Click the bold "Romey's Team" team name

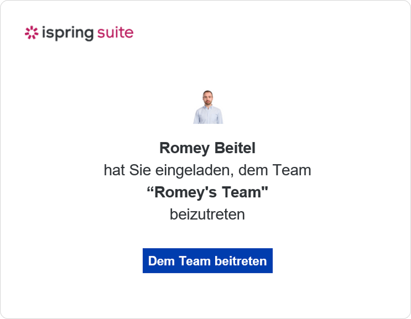207,192
